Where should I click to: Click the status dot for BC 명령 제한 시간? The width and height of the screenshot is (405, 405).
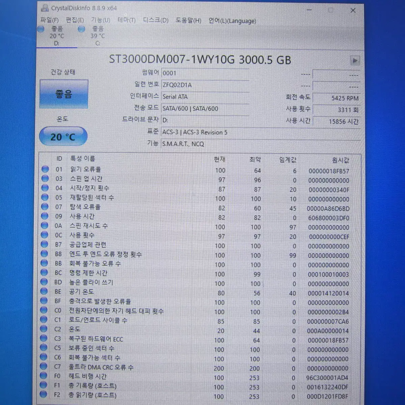44,273
